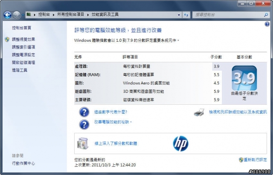Expand arrow after 控制台 breadcrumb
Image resolution: width=273 pixels, height=175 pixels.
tap(53, 15)
